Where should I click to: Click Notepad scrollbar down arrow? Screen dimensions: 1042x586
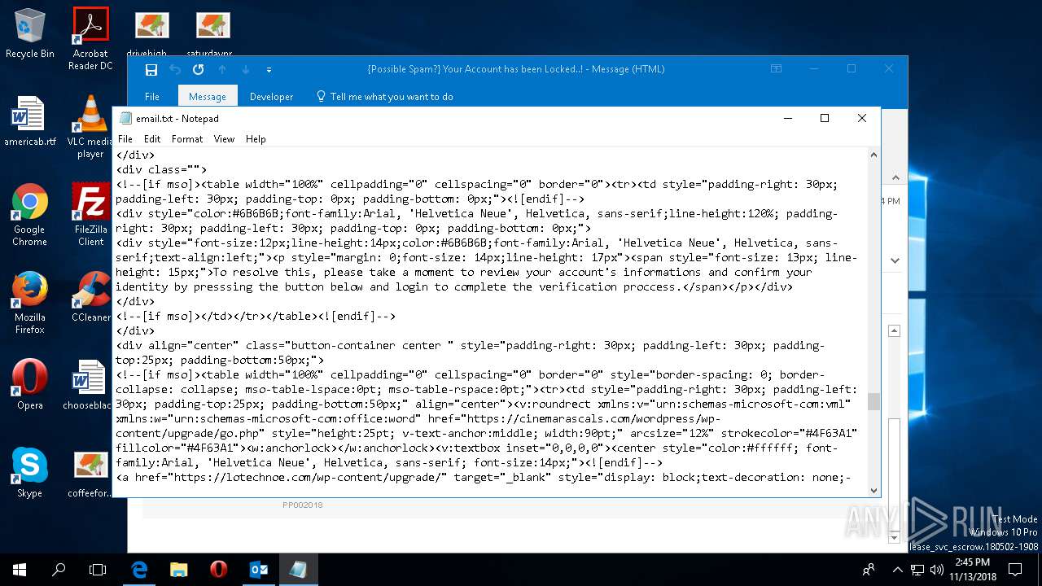click(873, 490)
